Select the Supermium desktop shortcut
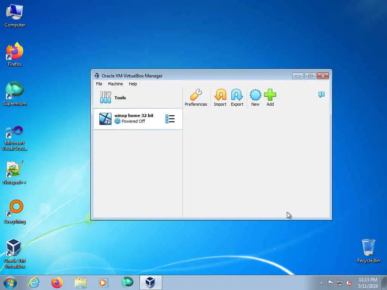387x290 pixels. click(15, 94)
